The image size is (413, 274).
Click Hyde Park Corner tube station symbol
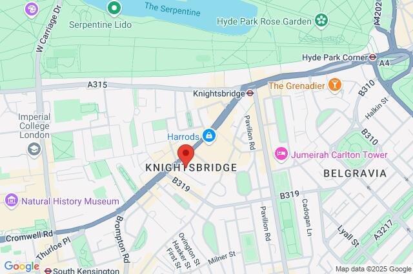[372, 57]
